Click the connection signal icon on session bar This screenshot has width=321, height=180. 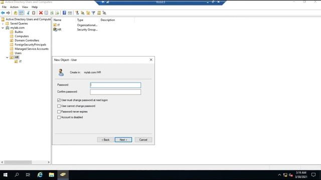[107, 2]
